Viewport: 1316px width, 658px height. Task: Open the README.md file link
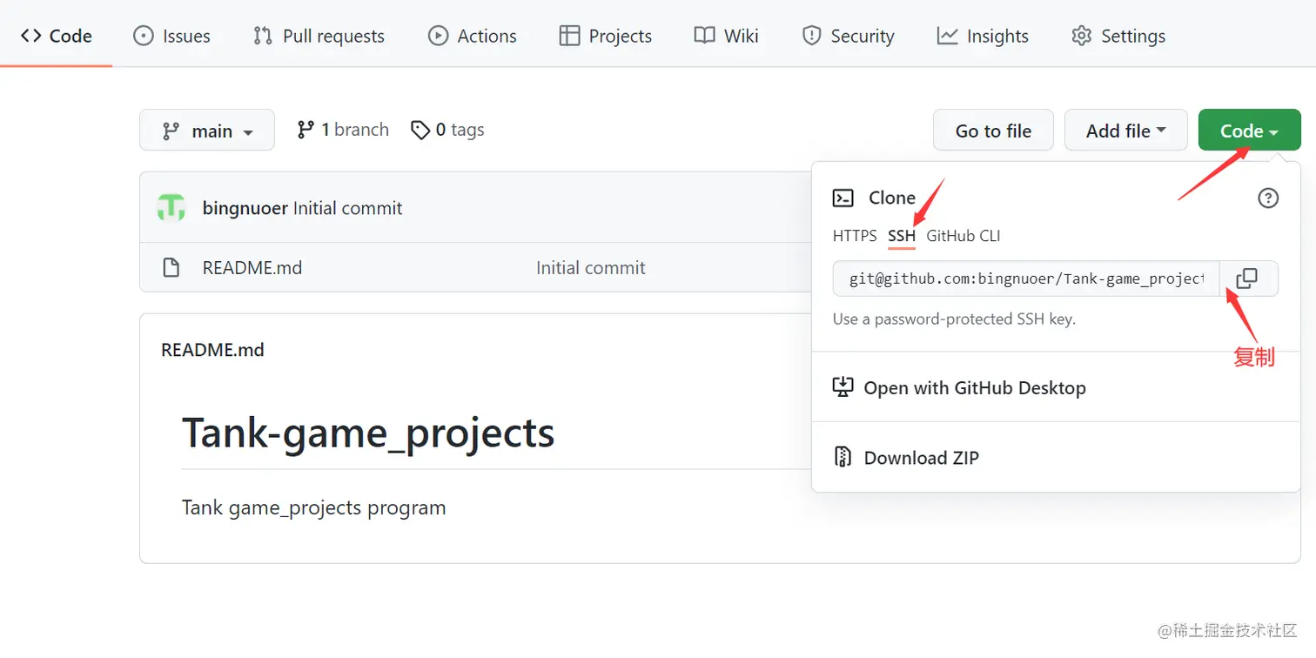(x=252, y=268)
